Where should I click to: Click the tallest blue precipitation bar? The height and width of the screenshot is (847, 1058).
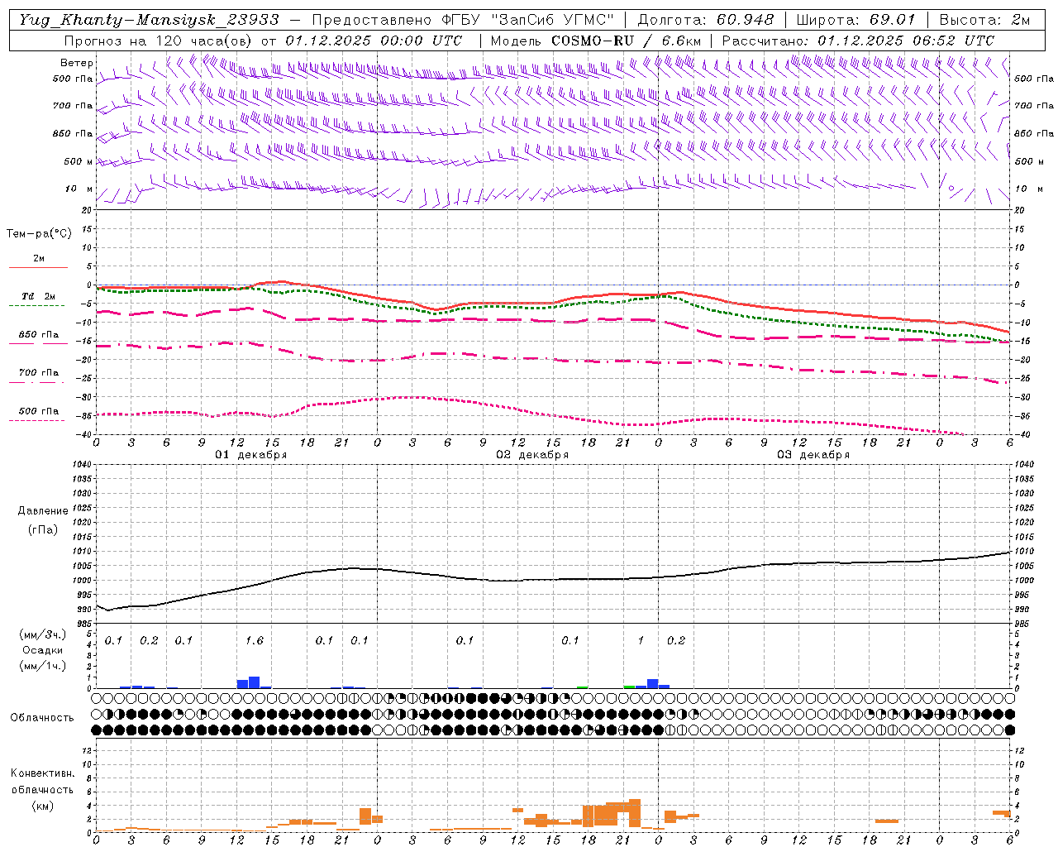point(255,682)
